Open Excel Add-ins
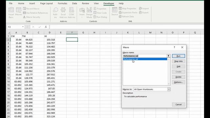The image size is (210, 118). tap(63, 13)
